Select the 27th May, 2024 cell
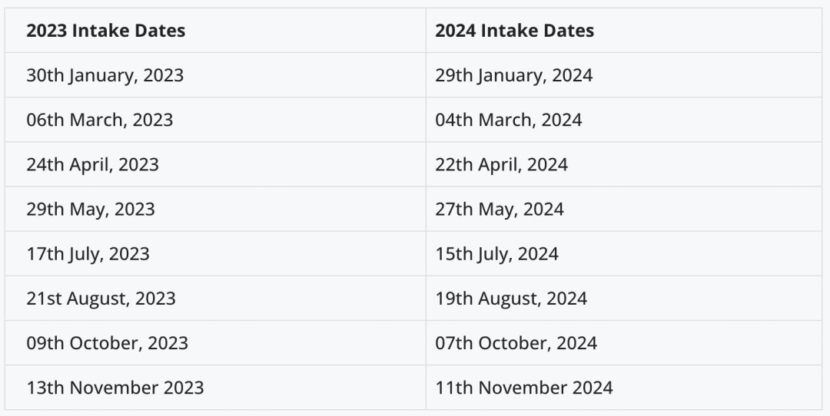The height and width of the screenshot is (416, 830). coord(499,209)
